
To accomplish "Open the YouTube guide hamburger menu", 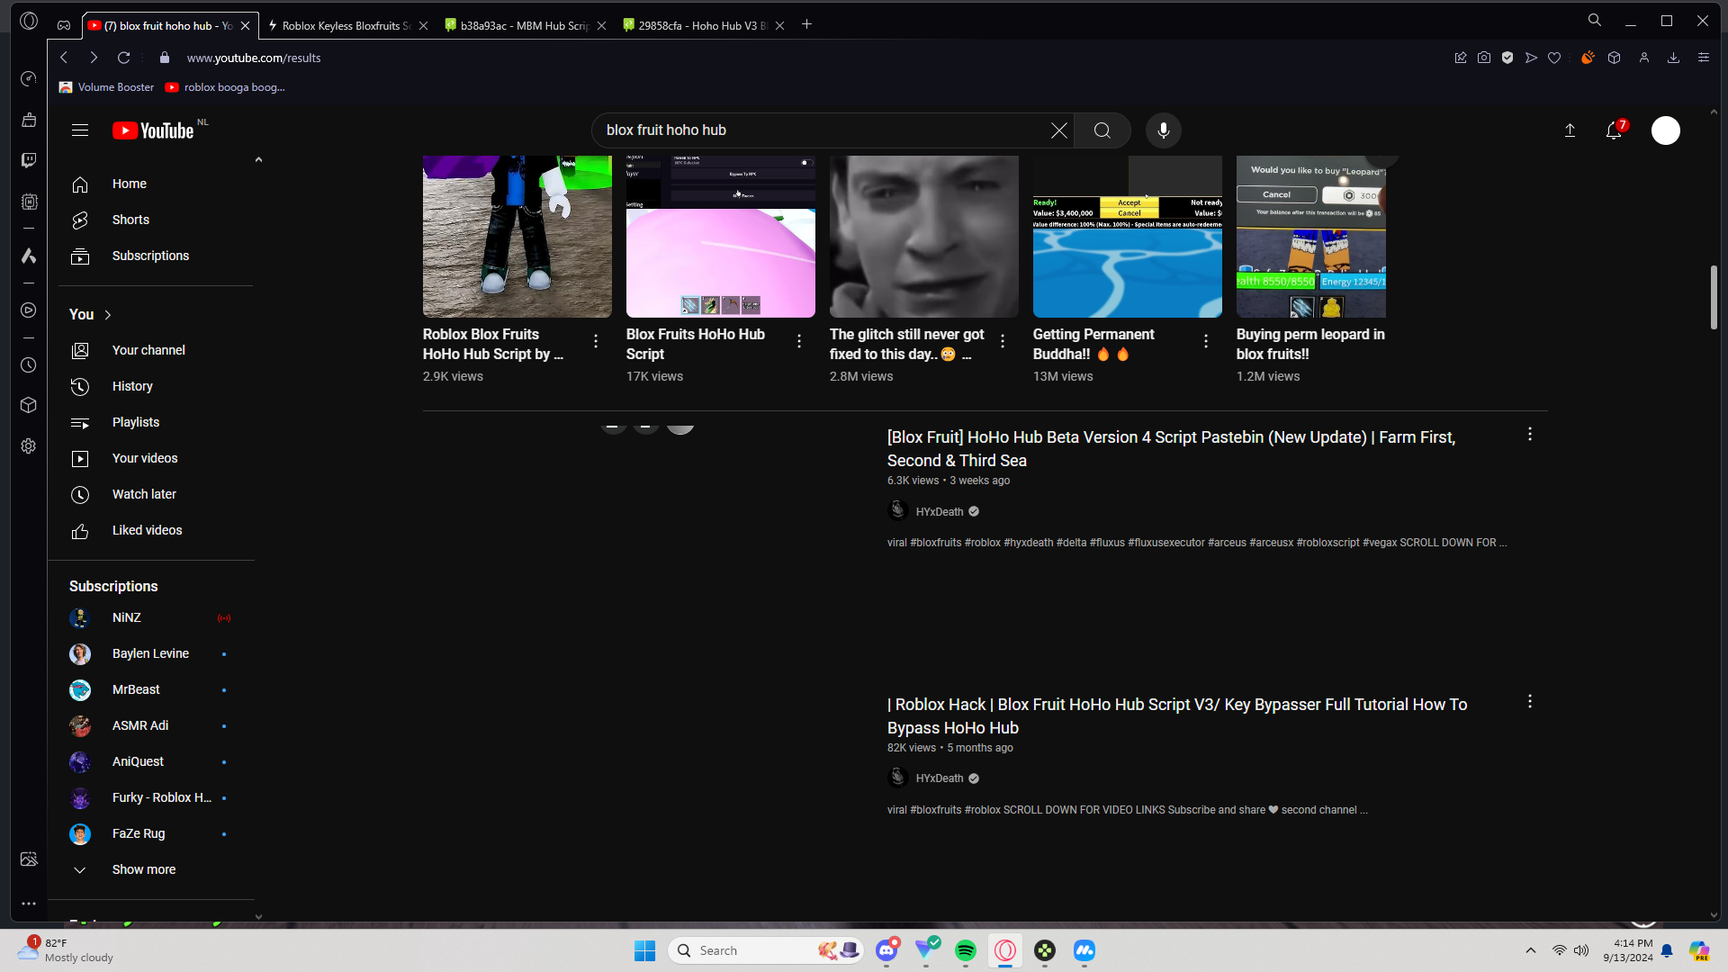I will click(80, 130).
